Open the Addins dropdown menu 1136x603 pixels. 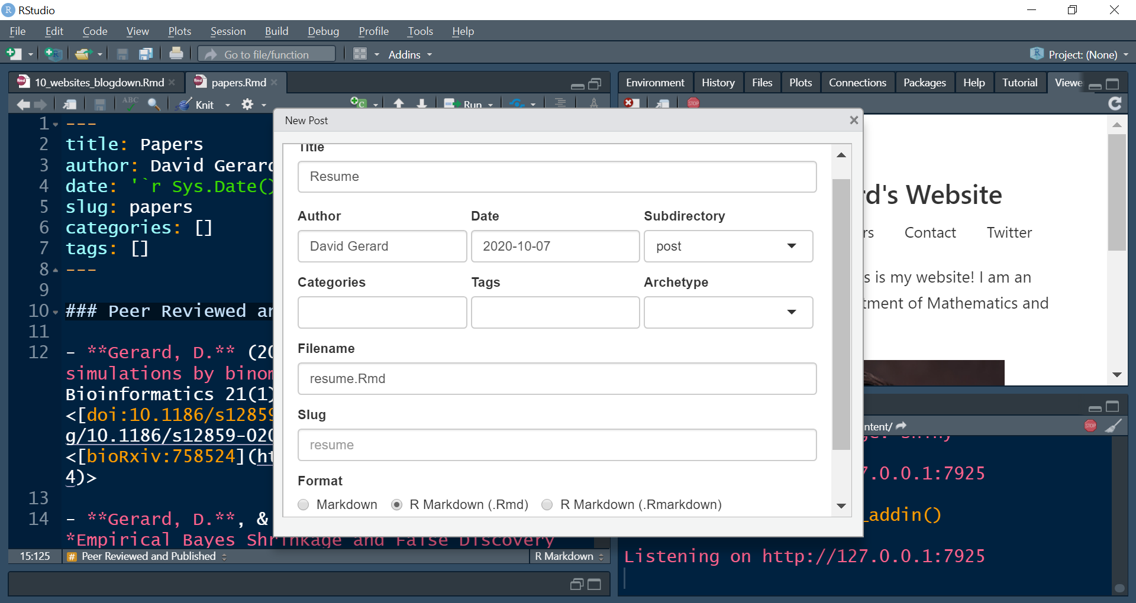pos(410,54)
